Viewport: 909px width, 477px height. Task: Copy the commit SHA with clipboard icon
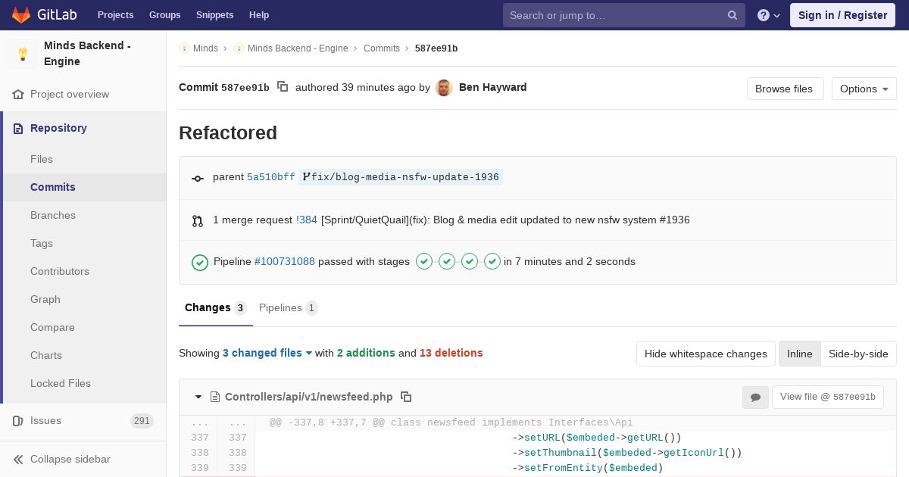tap(283, 87)
